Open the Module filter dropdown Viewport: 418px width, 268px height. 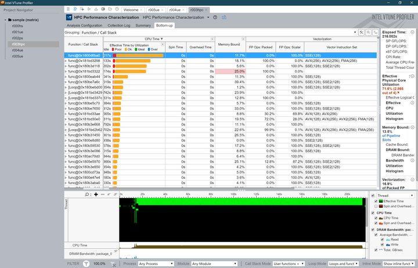214,264
